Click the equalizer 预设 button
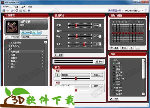This screenshot has width=150, height=108. (124, 48)
